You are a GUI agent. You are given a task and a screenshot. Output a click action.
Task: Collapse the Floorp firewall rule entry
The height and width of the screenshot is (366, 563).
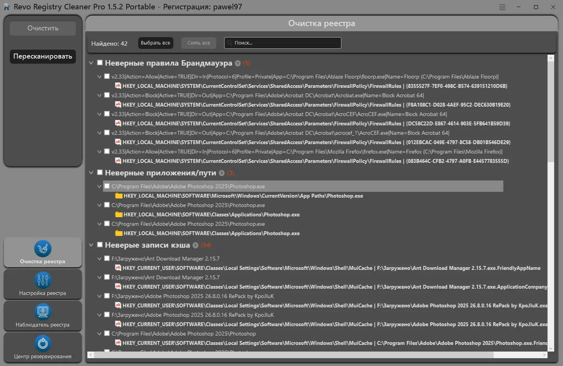(x=99, y=77)
